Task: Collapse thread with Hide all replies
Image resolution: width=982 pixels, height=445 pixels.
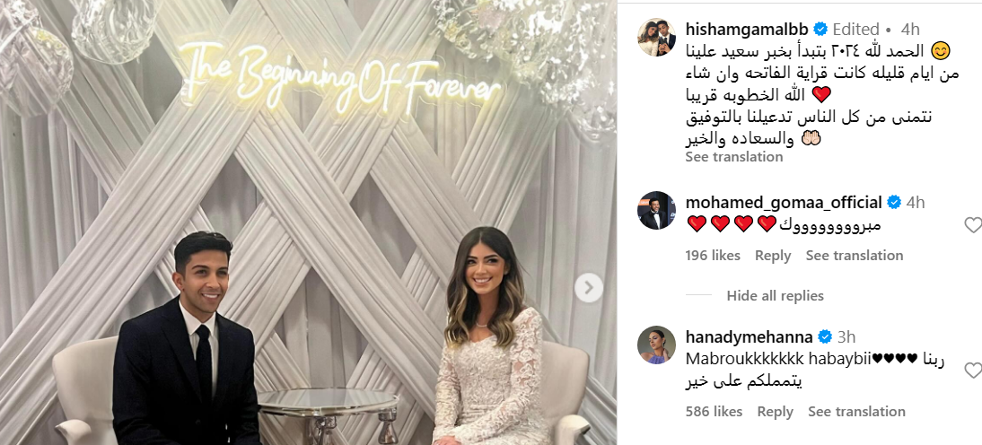Action: coord(775,295)
